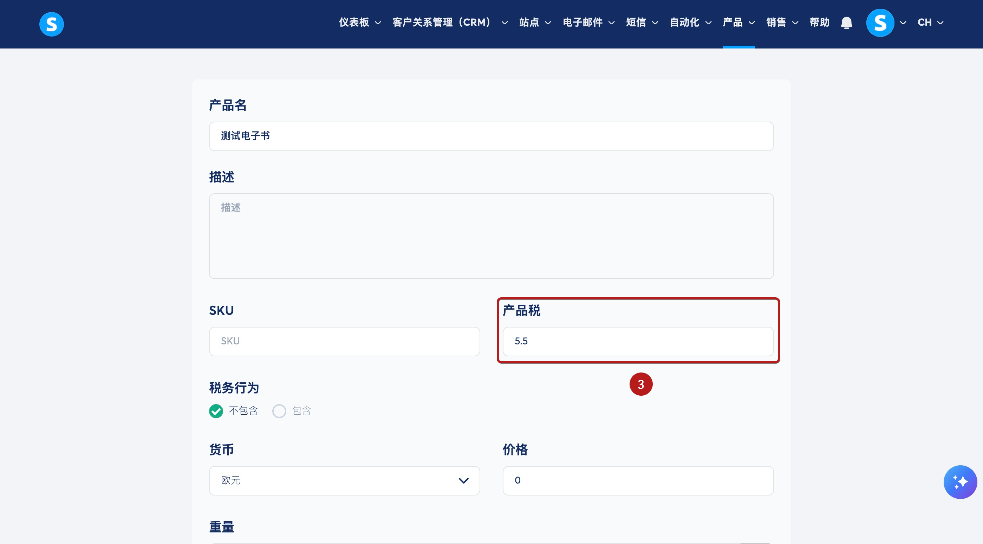The width and height of the screenshot is (983, 544).
Task: Click the red step 3 marker
Action: pos(641,384)
